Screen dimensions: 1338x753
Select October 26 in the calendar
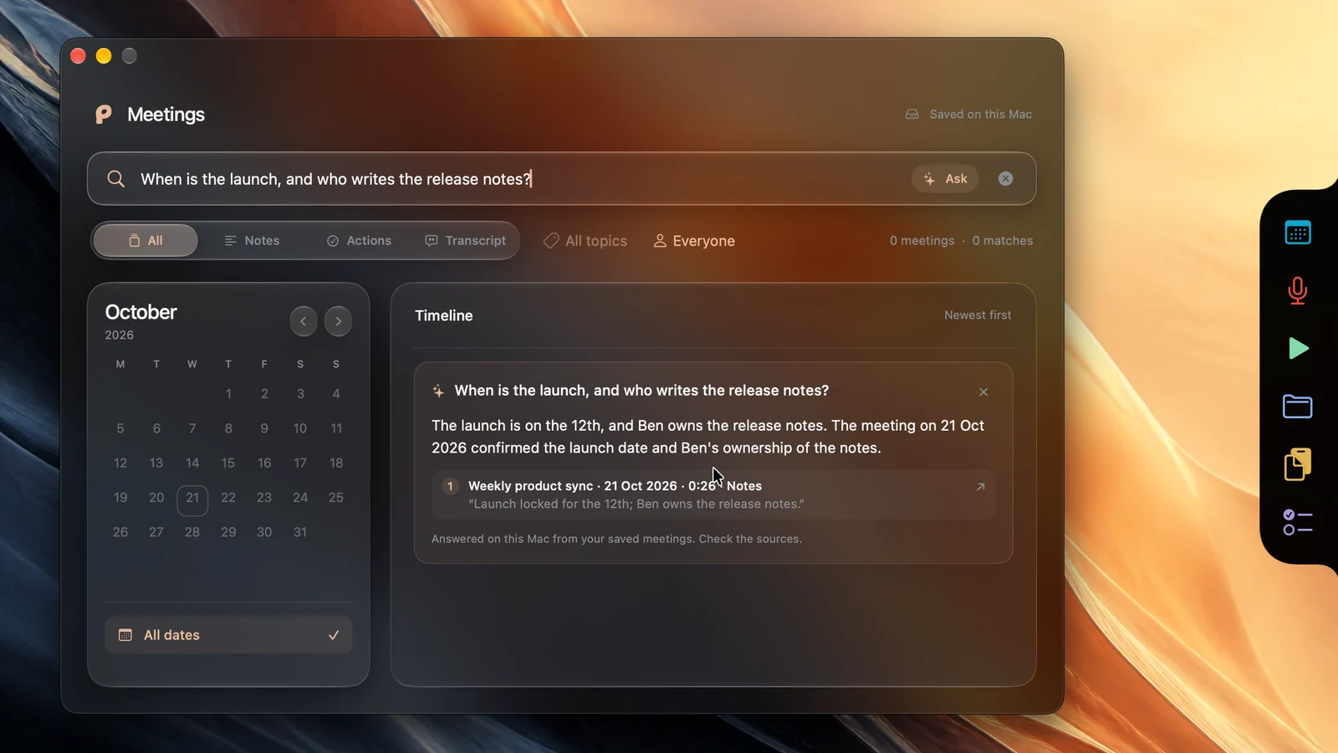(x=120, y=532)
